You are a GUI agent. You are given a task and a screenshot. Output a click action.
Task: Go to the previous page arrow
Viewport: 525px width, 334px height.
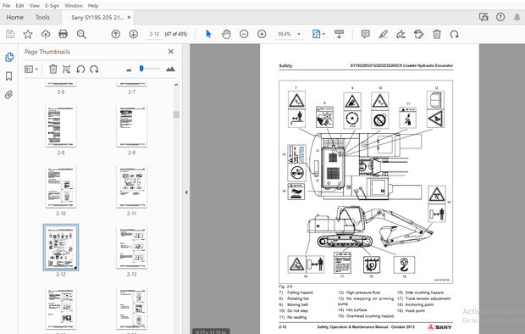(x=115, y=34)
